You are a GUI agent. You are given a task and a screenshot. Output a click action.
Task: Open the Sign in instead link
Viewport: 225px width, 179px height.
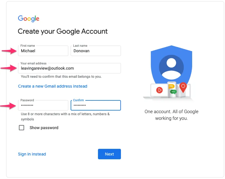(x=32, y=154)
